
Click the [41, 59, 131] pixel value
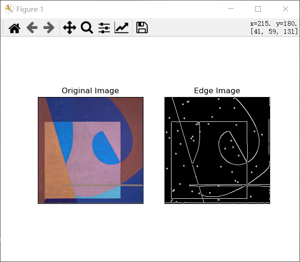pos(274,31)
